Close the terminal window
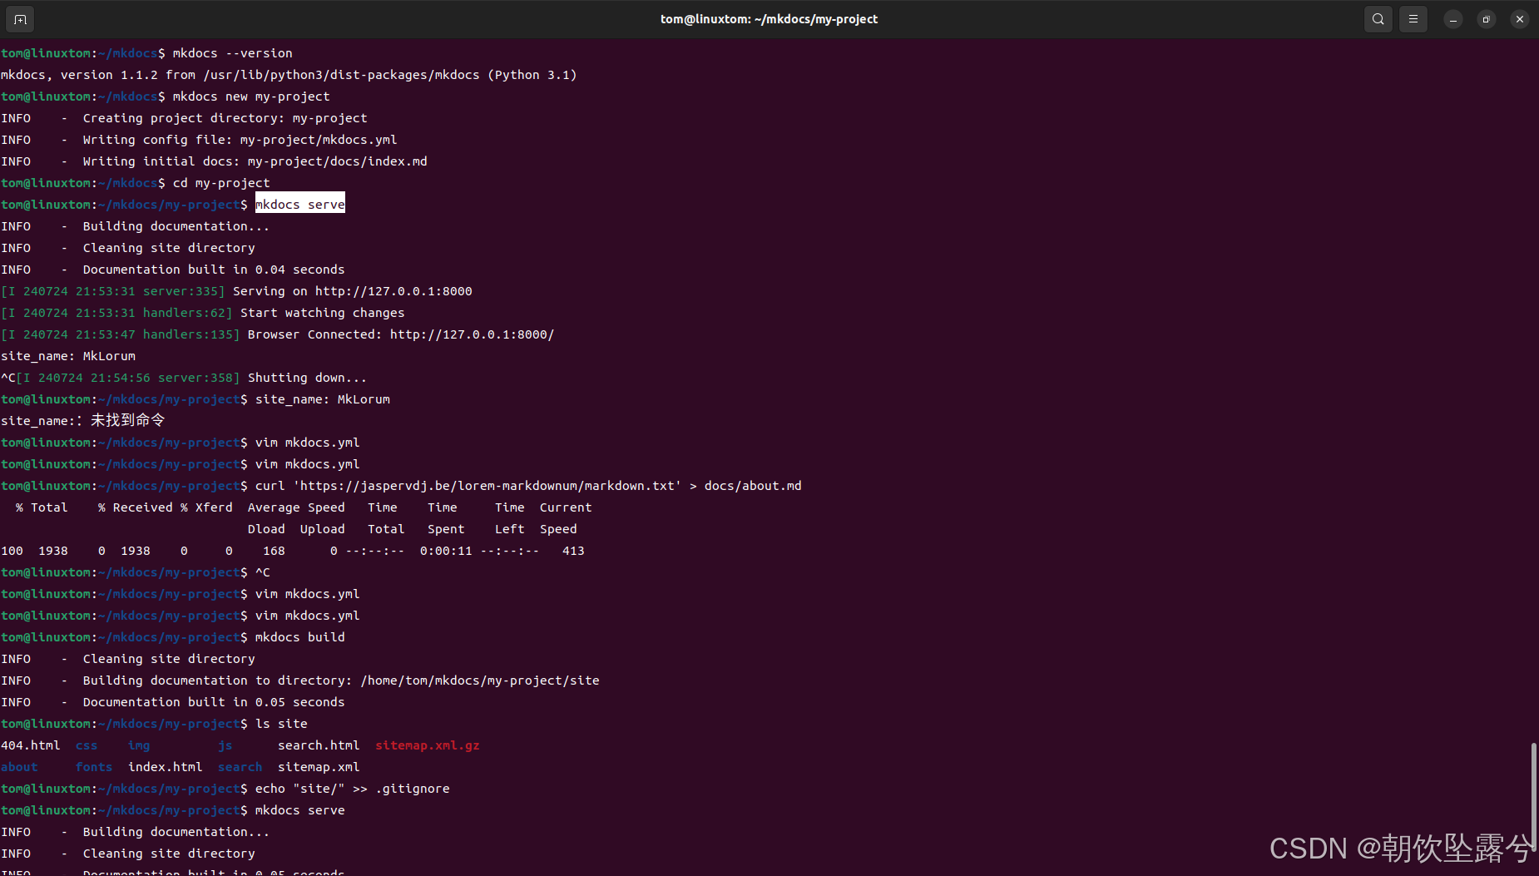1539x876 pixels. point(1520,19)
